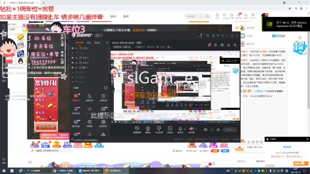Viewport: 310px width, 174px height.
Task: Click the search magnifier icon
Action: (x=207, y=16)
